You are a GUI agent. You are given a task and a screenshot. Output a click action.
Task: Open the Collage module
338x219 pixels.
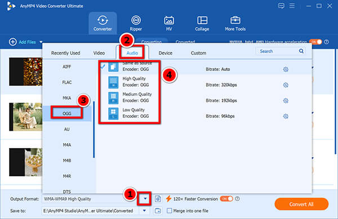[202, 23]
